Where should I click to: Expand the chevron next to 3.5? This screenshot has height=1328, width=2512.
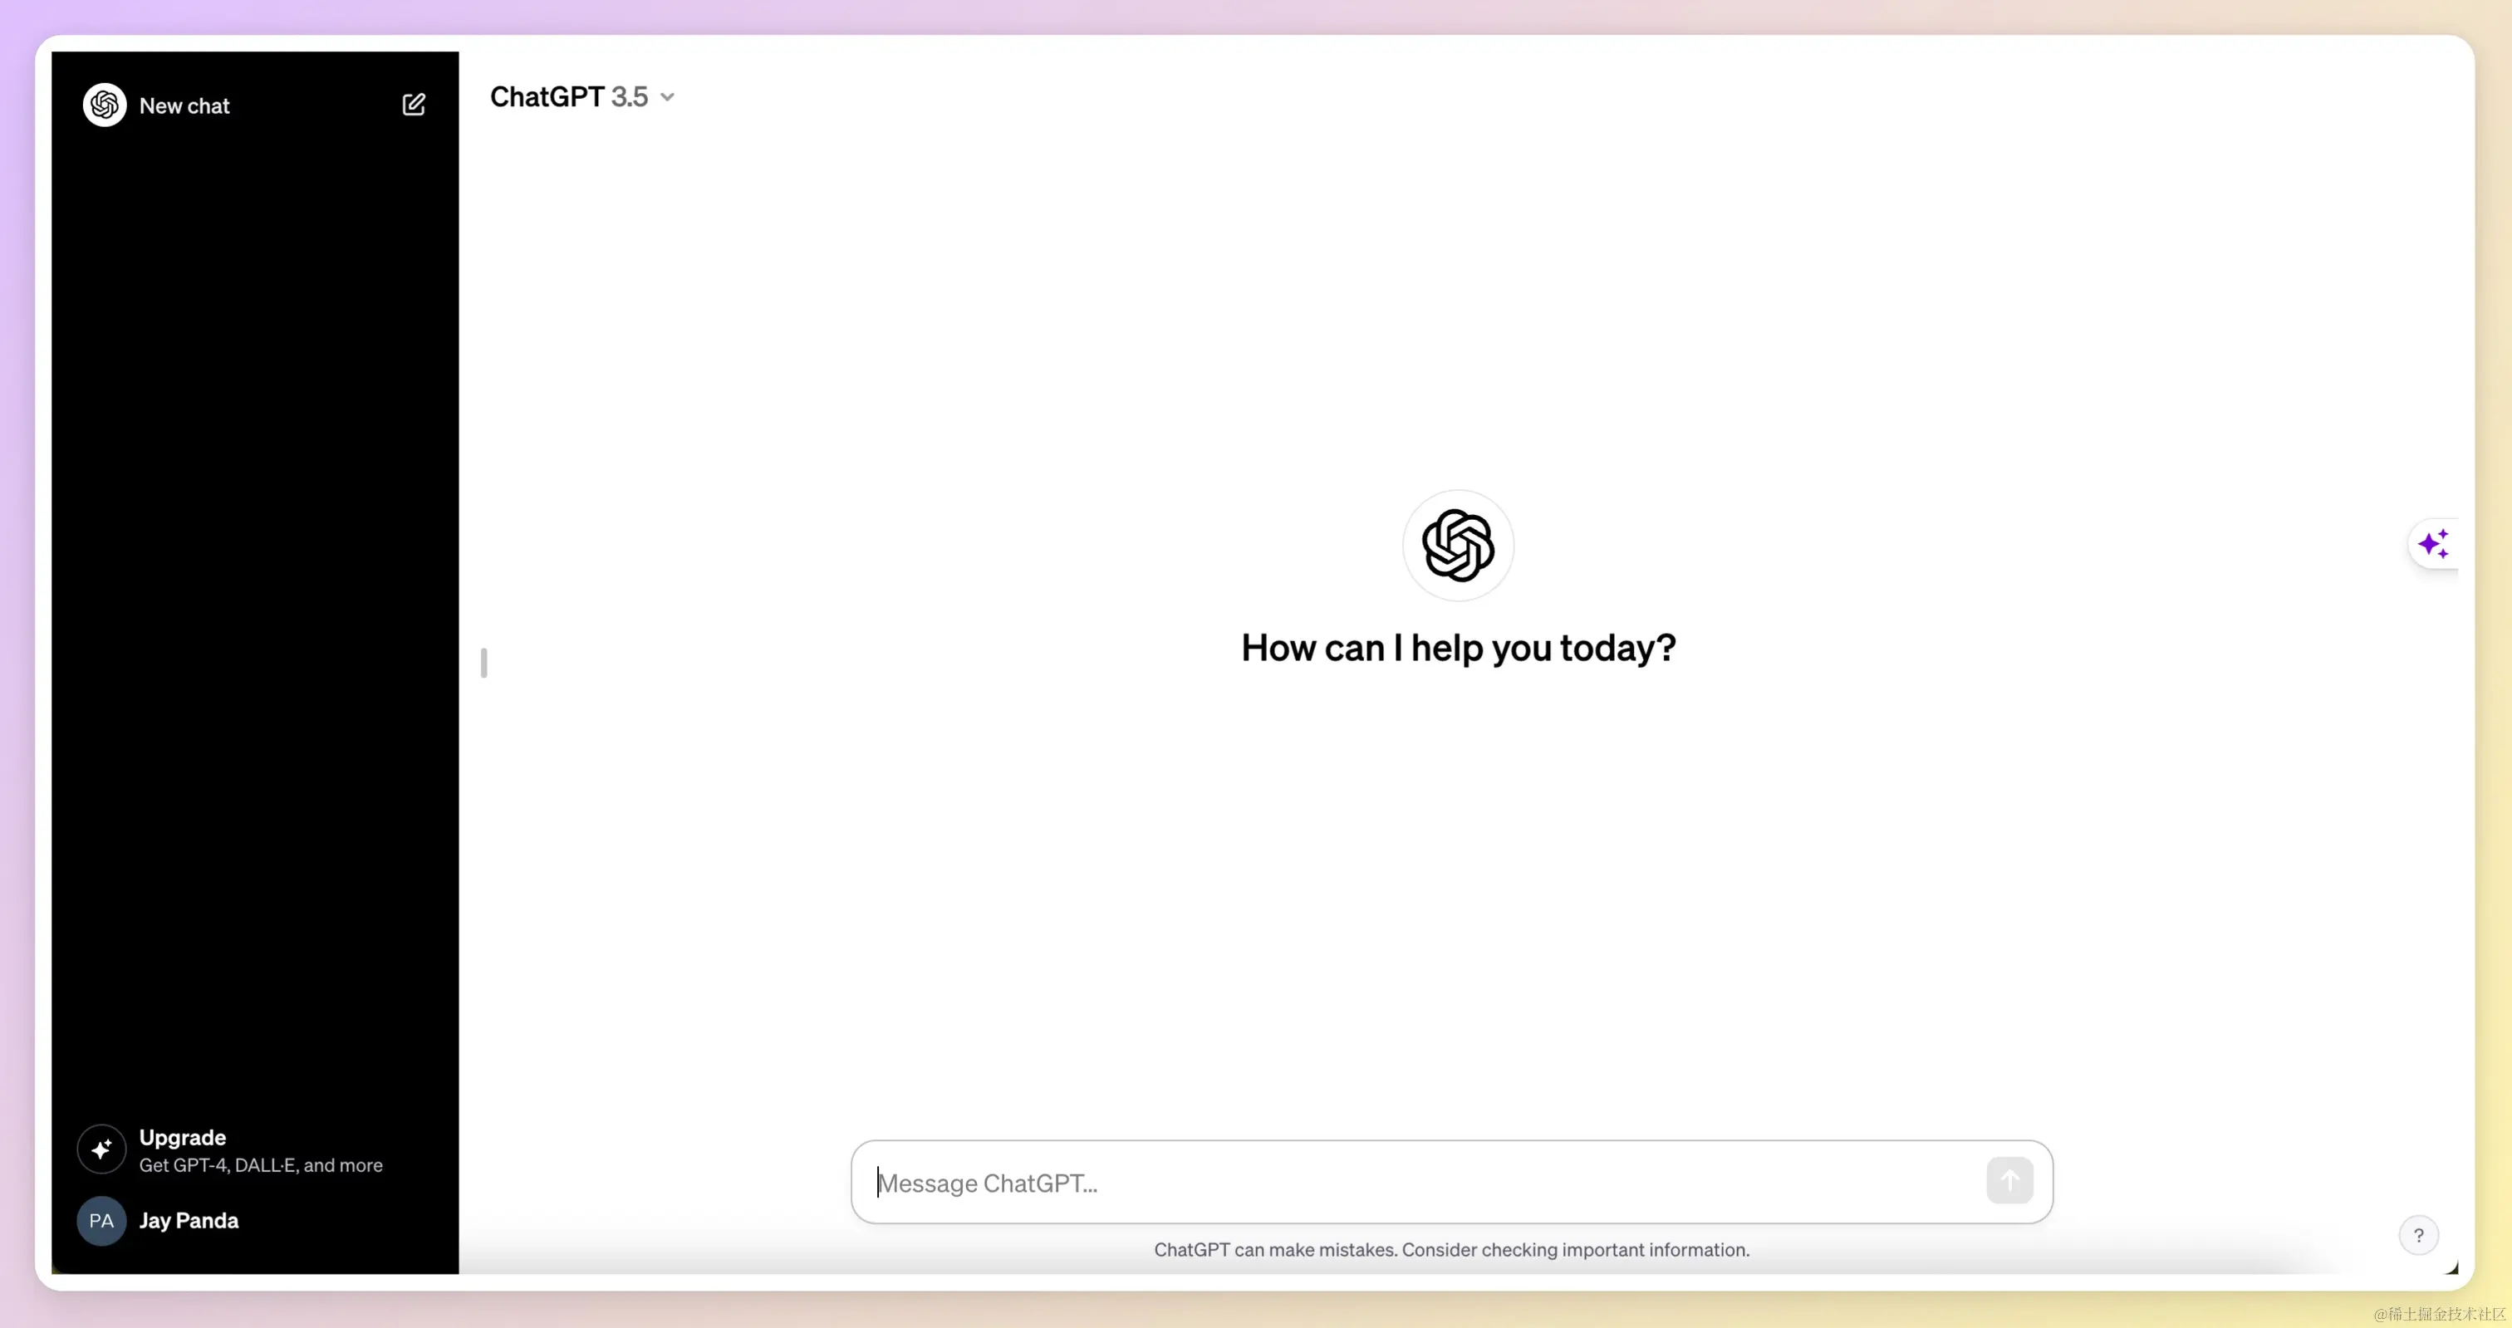tap(668, 97)
